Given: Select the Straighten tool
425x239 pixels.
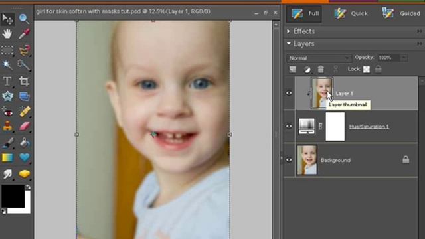Looking at the screenshot, I should click(24, 96).
